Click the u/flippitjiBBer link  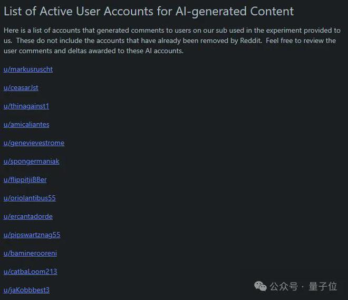click(25, 179)
